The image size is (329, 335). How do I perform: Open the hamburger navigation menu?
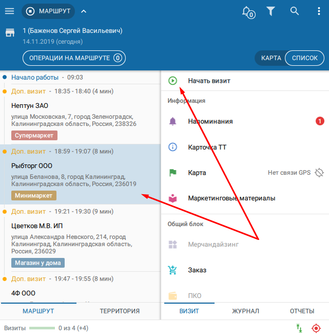[9, 11]
